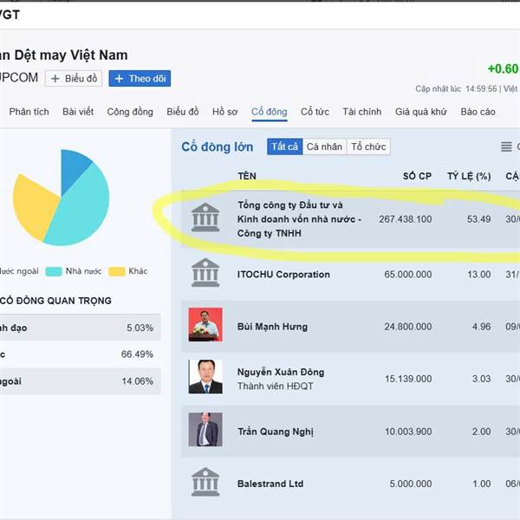Viewport: 520px width, 520px height.
Task: Go to the Hồ sơ tab
Action: [225, 112]
